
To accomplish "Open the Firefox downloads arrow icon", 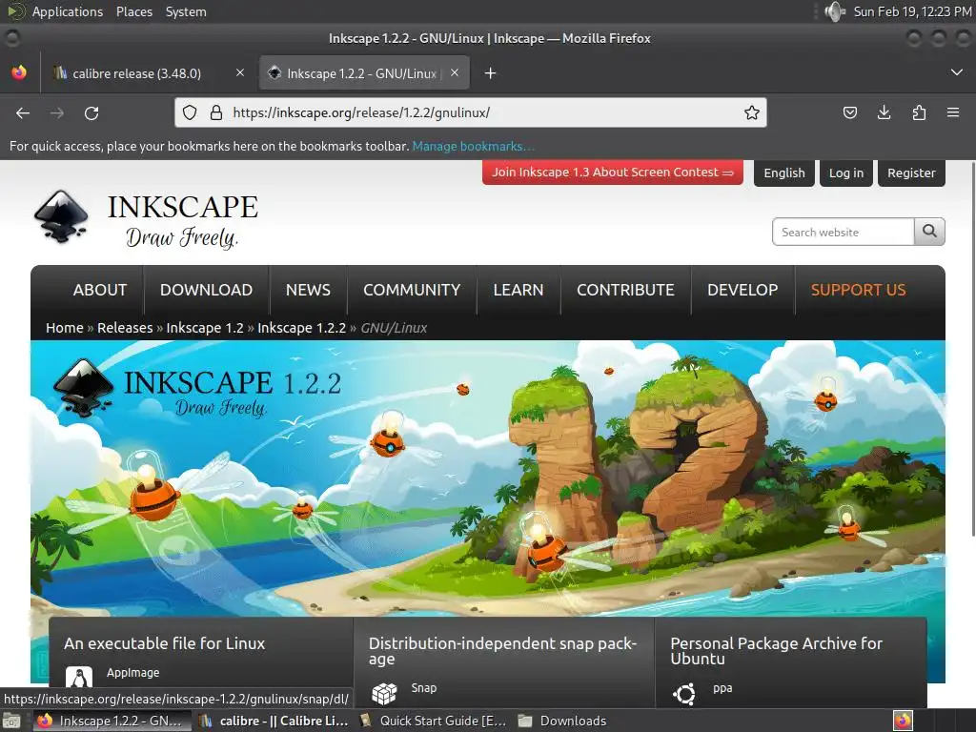I will (x=884, y=112).
